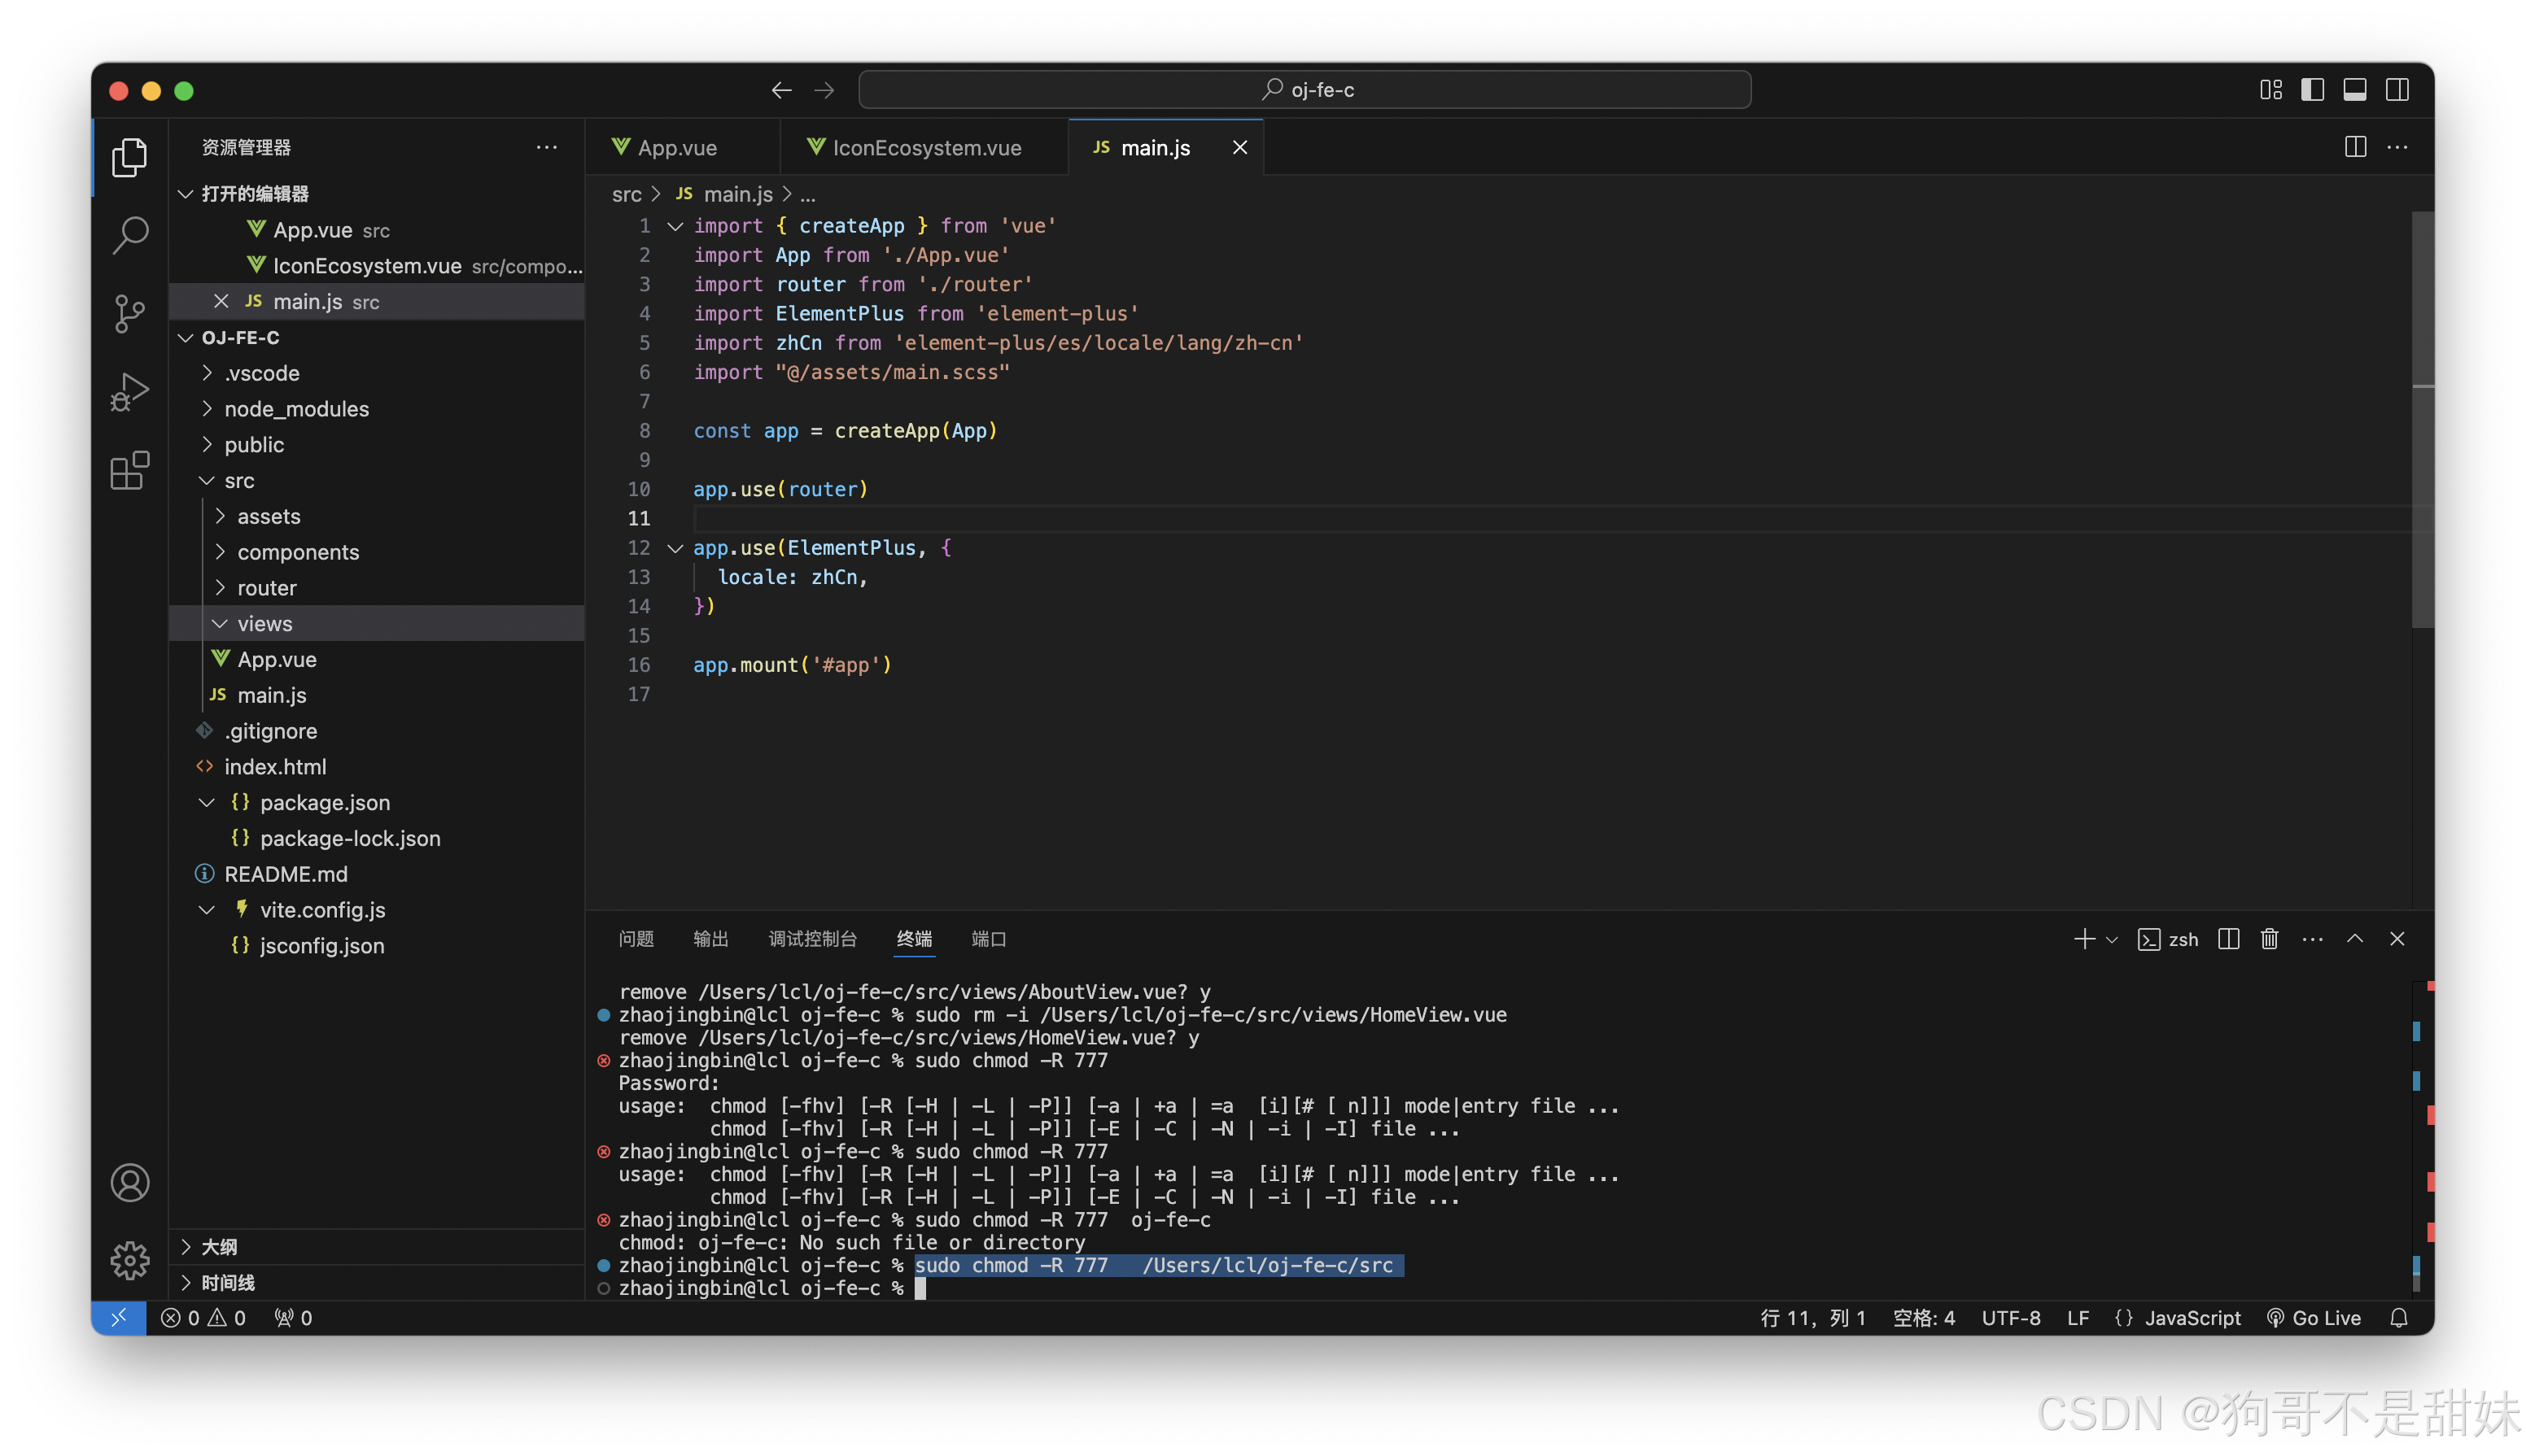Switch to the IconEcosystem.vue tab
Image resolution: width=2526 pixels, height=1456 pixels.
[925, 148]
